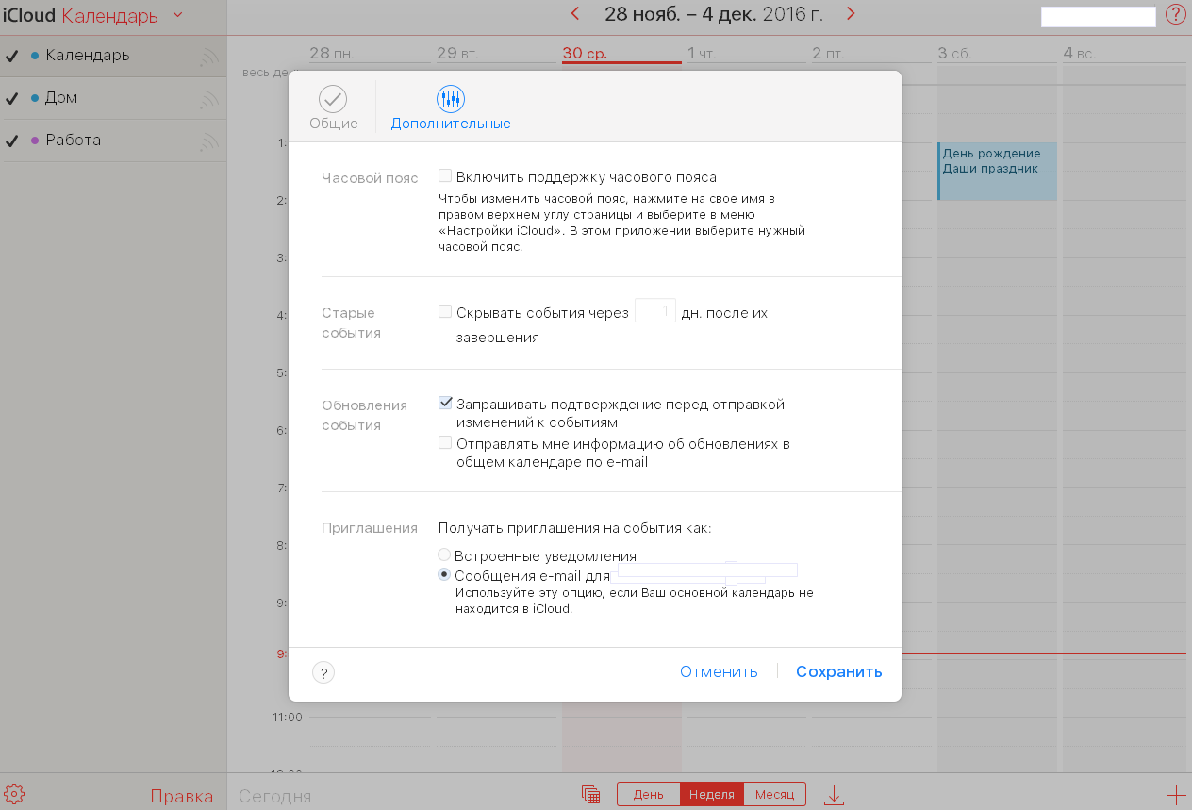The image size is (1192, 810).
Task: Open sharing options for Календарь
Action: [209, 58]
